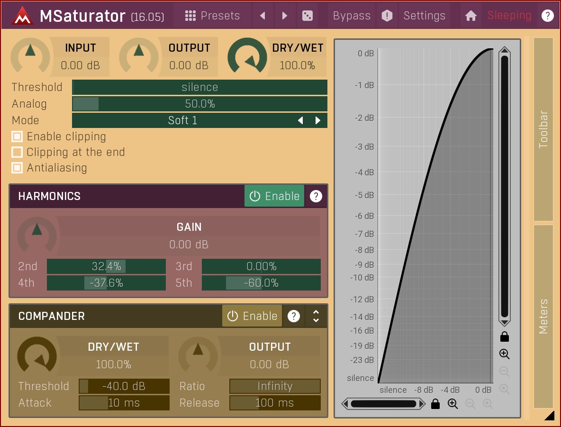The width and height of the screenshot is (561, 427).
Task: Load the previous preset arrow
Action: pos(262,16)
